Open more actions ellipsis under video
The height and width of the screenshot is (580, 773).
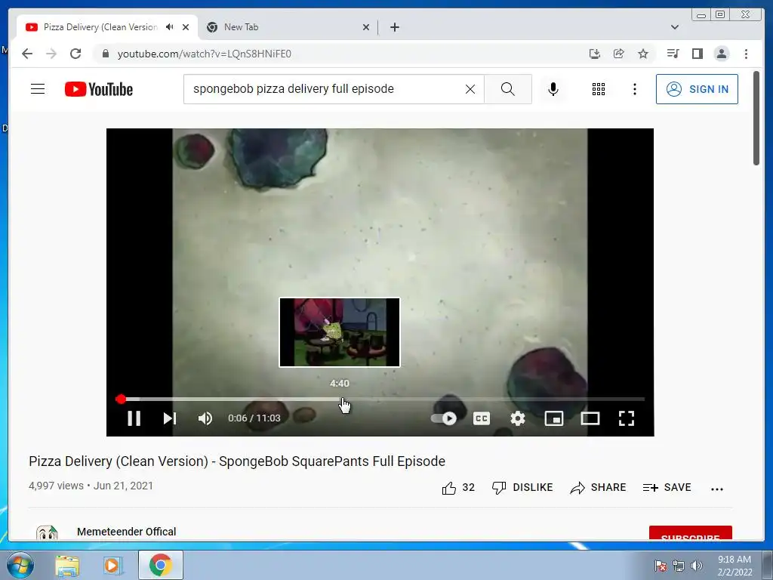coord(717,489)
